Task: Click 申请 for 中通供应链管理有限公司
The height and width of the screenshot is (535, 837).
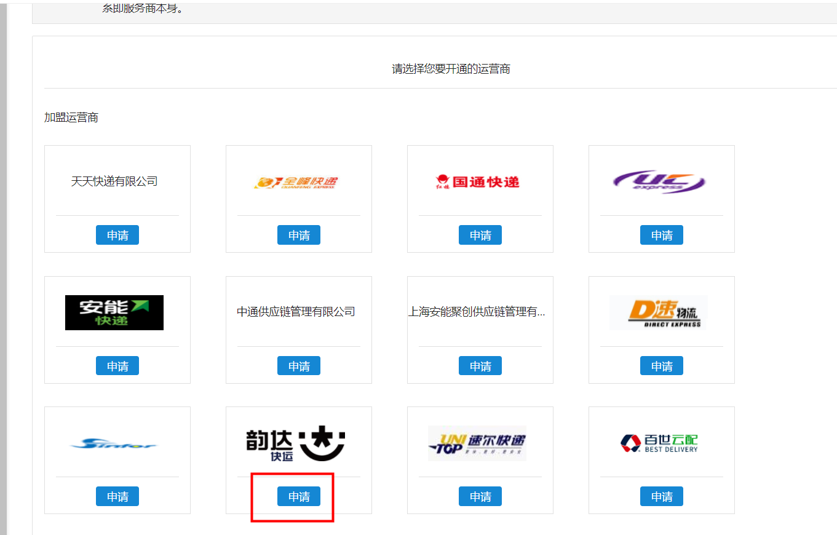Action: pyautogui.click(x=299, y=366)
